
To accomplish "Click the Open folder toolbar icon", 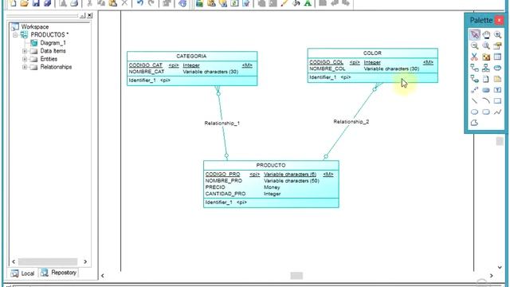I will point(25,3).
